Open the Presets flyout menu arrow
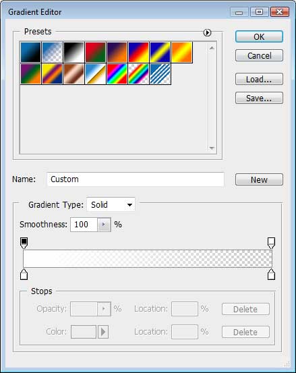The height and width of the screenshot is (373, 296). 207,32
